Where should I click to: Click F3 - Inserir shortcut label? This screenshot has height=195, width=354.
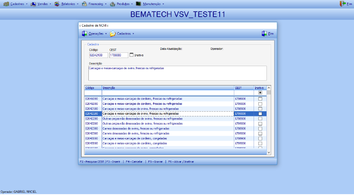click(x=113, y=162)
